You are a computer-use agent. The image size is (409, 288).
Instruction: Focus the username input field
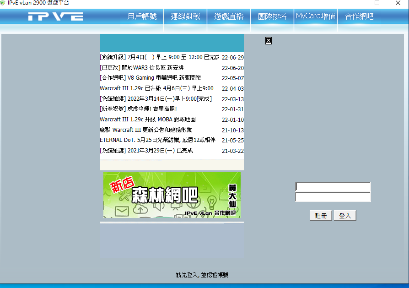[333, 187]
